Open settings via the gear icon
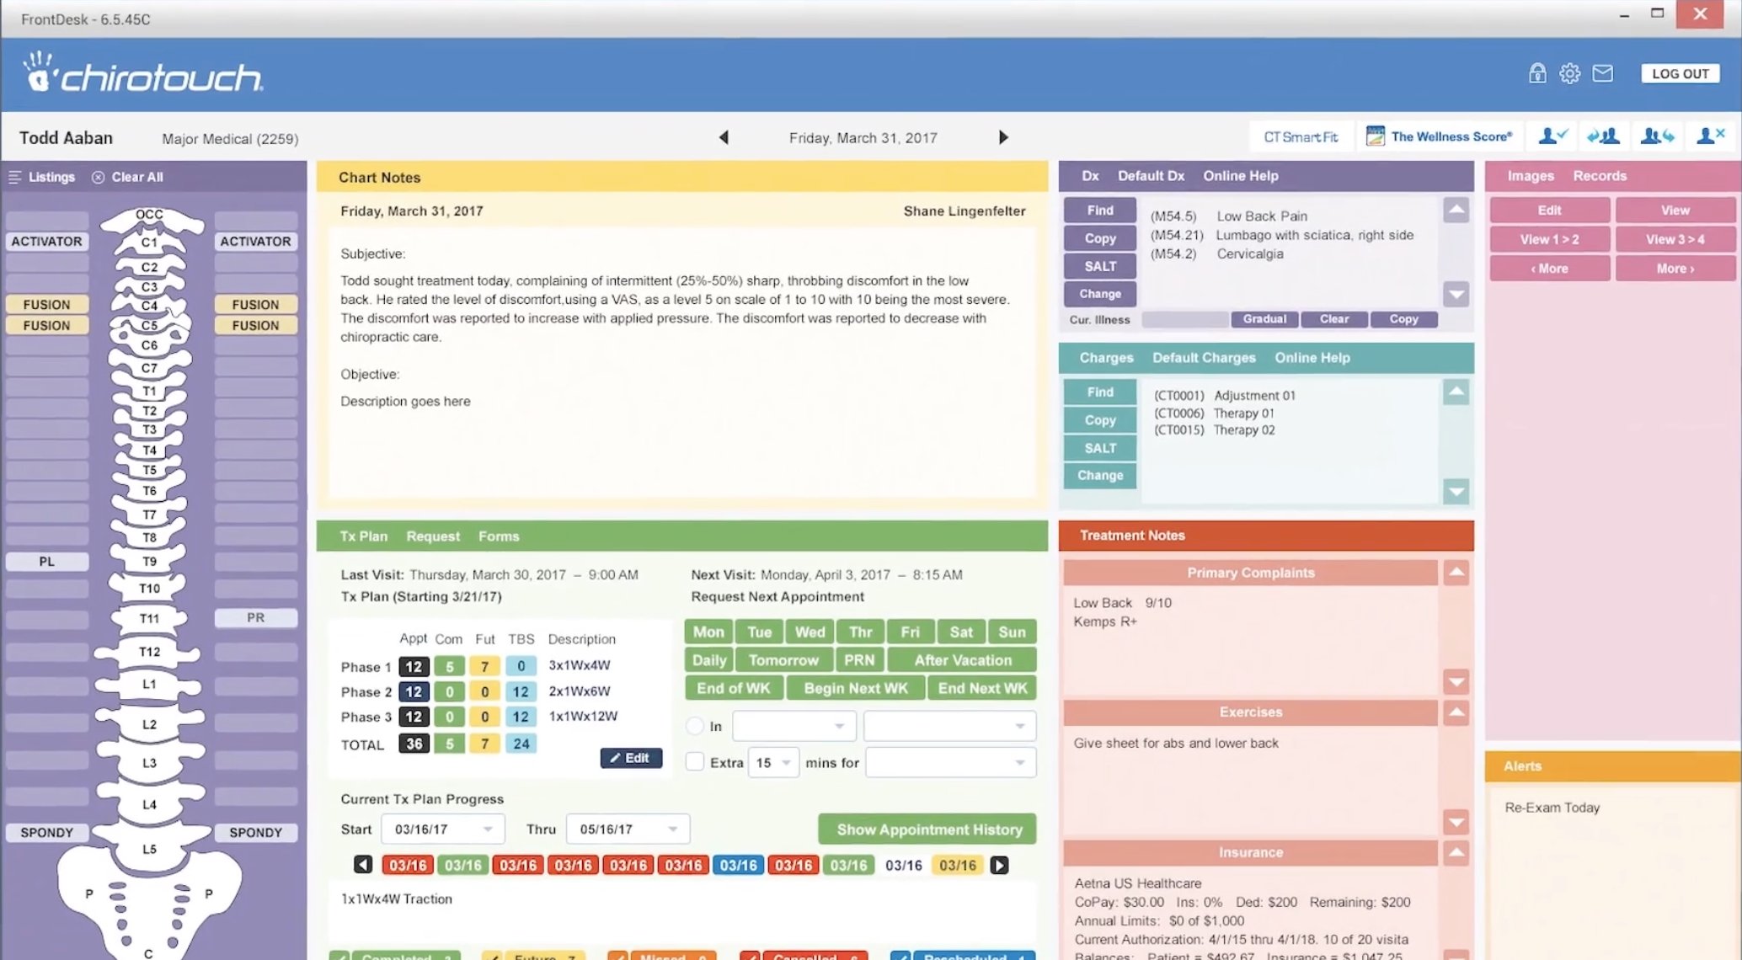The height and width of the screenshot is (960, 1742). pos(1569,73)
